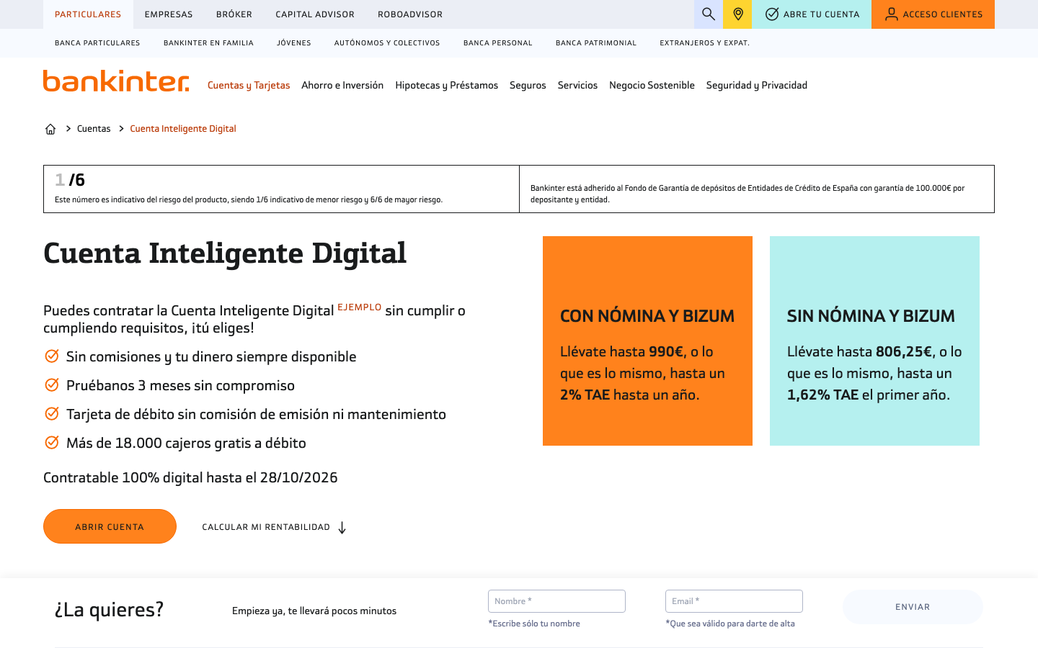
Task: Click Abre tu cuenta button
Action: 812,14
